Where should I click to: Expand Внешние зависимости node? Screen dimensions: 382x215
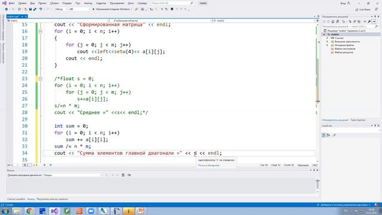(327, 42)
